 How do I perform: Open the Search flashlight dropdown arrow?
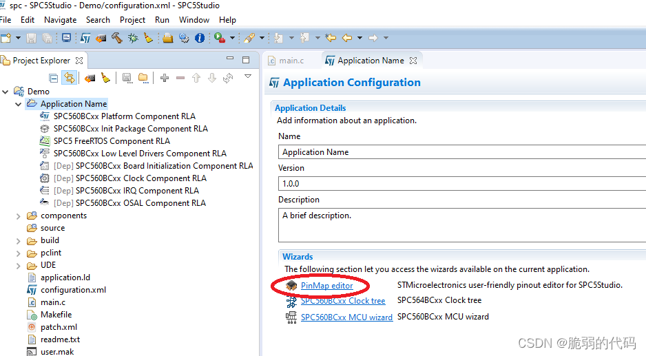pyautogui.click(x=262, y=38)
